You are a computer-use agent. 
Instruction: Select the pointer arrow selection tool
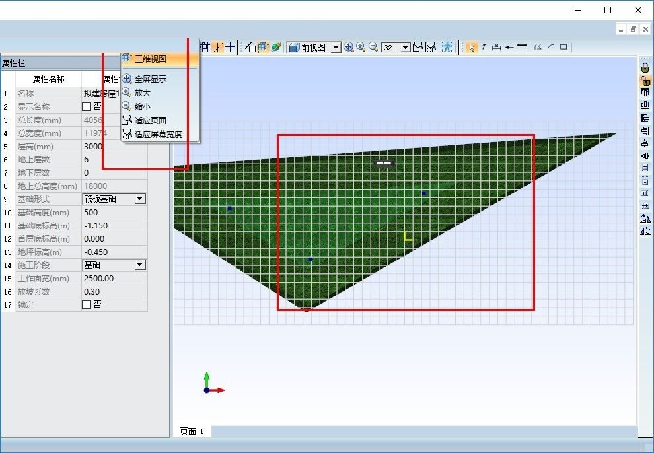pyautogui.click(x=472, y=47)
